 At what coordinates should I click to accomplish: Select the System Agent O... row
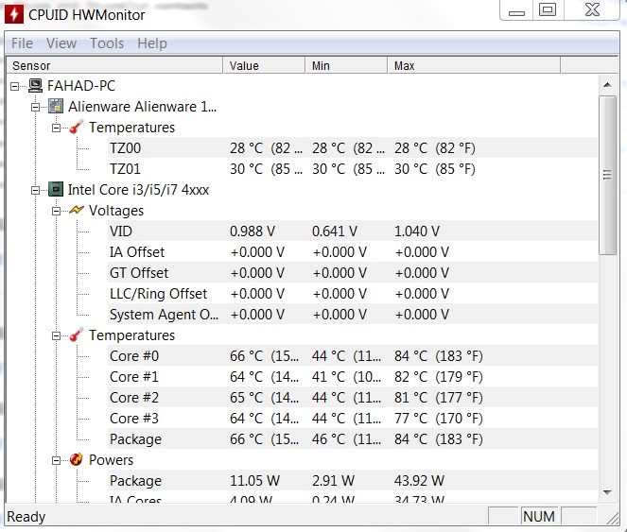[x=353, y=314]
